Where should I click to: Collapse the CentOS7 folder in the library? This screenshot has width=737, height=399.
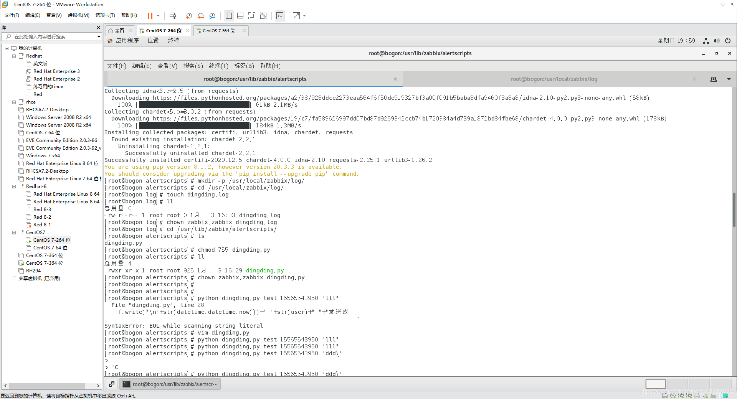14,232
